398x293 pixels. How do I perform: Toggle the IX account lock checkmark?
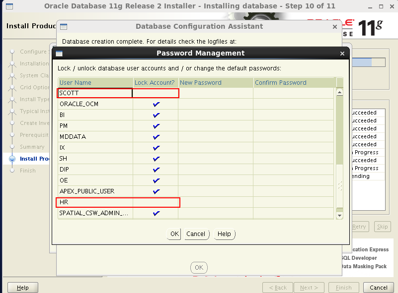click(x=156, y=148)
